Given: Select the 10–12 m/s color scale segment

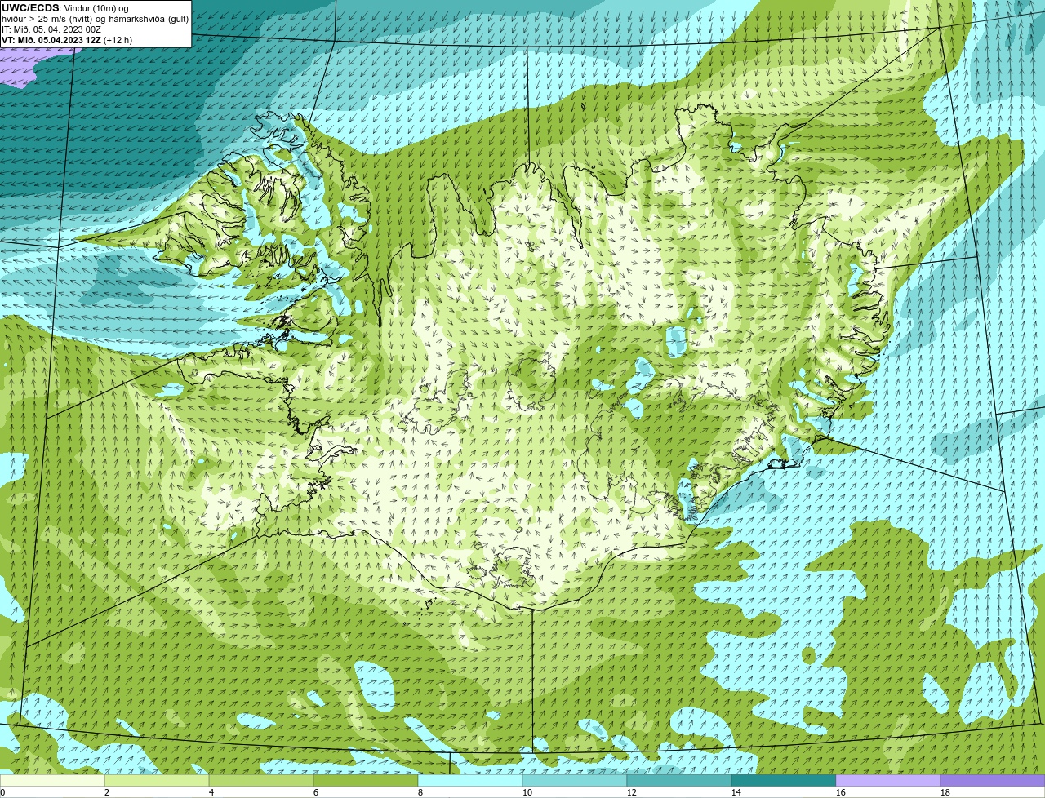Looking at the screenshot, I should 576,781.
